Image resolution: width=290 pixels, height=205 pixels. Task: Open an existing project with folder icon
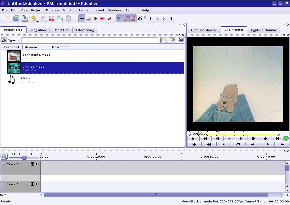tap(16, 18)
